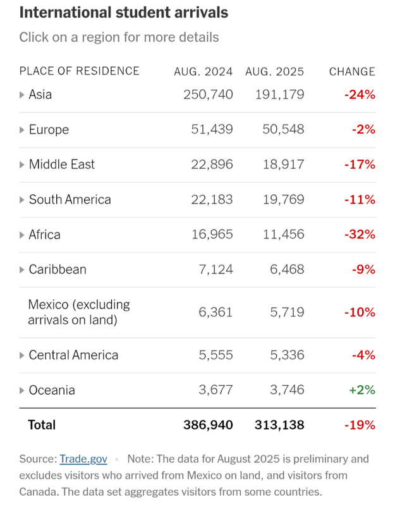Open Africa details via its triangle

pyautogui.click(x=22, y=235)
